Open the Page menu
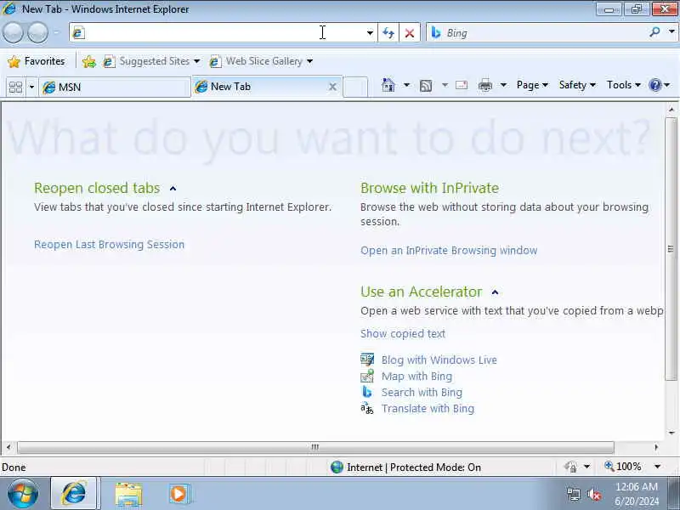The height and width of the screenshot is (510, 680). coord(532,85)
